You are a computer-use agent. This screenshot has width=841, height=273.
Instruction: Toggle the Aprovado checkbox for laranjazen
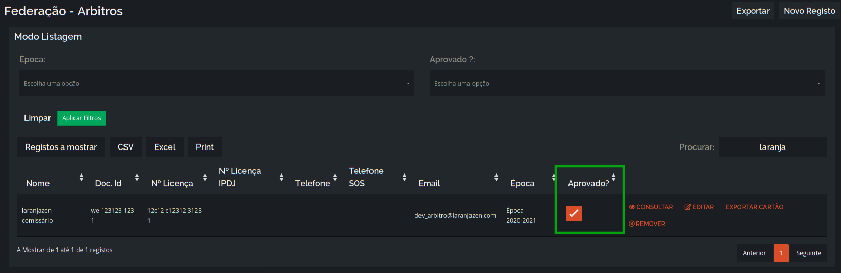click(x=574, y=213)
